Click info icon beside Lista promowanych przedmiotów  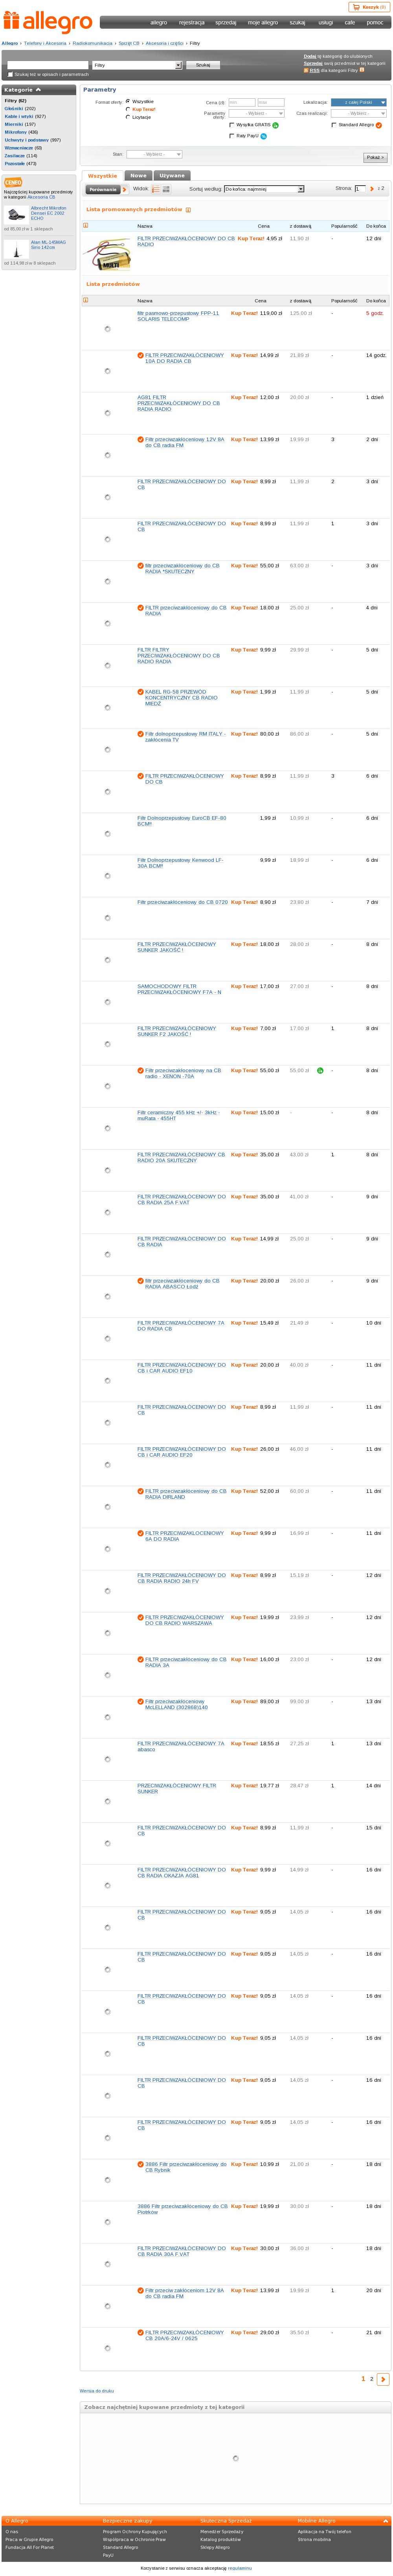(188, 210)
